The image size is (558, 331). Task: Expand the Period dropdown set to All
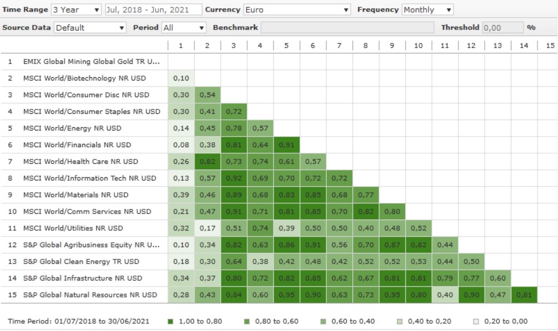coord(183,28)
